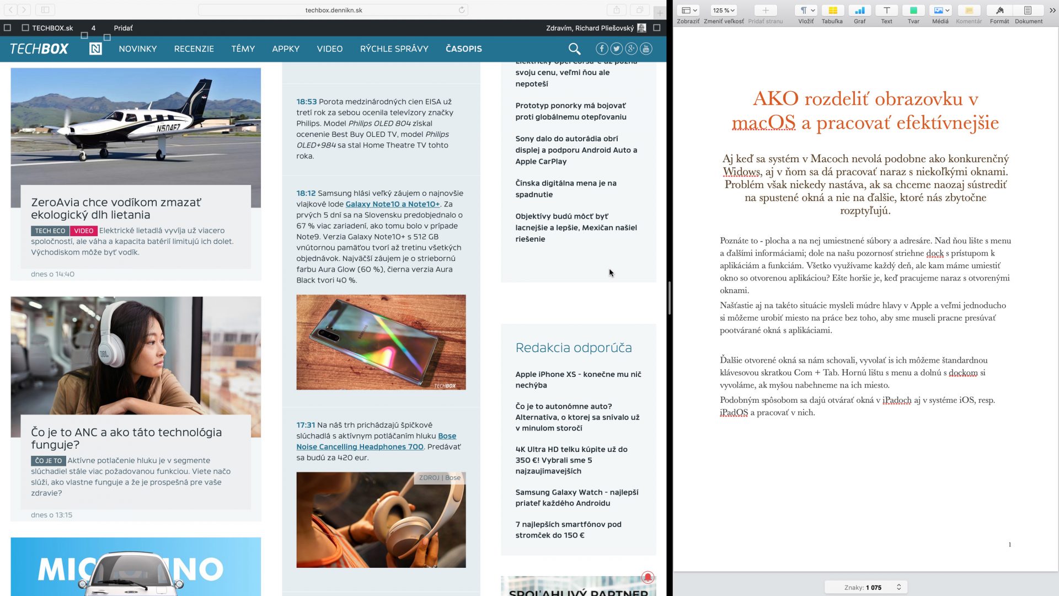Screen dimensions: 1059x596
Task: Open TÉMY in the Techbox menu
Action: tap(243, 49)
